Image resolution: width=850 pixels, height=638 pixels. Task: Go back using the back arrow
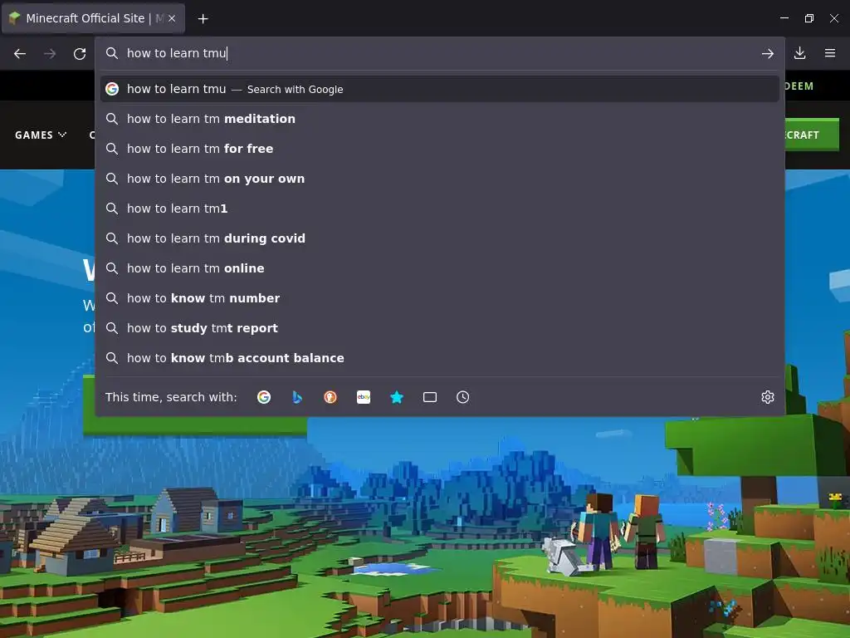[x=20, y=54]
